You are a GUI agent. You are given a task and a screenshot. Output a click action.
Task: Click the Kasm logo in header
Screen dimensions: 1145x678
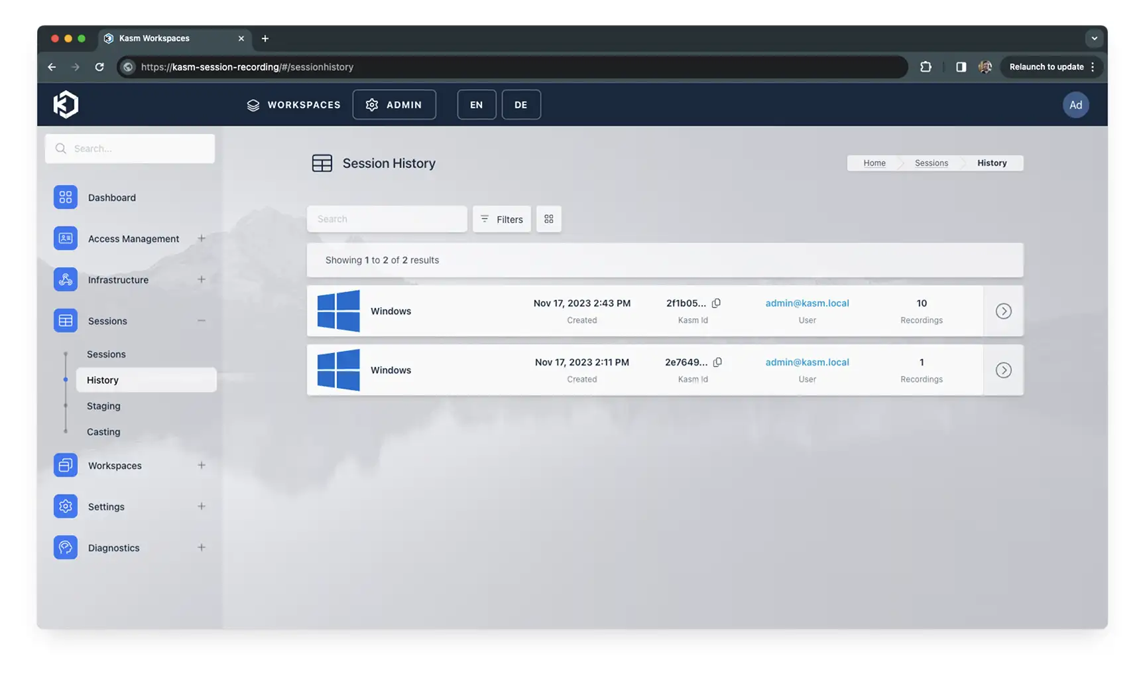66,105
